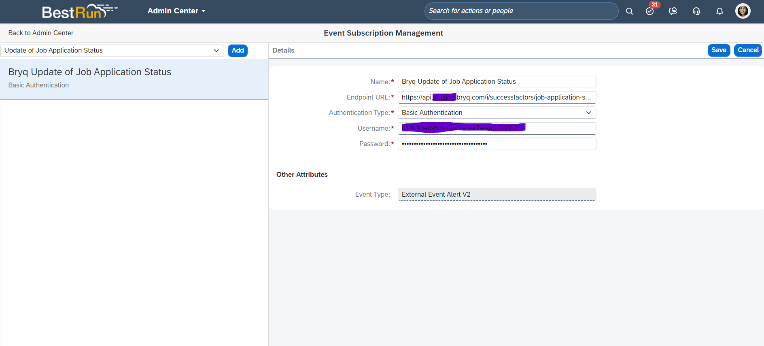Click the BestRun logo
This screenshot has height=346, width=764.
(x=79, y=11)
